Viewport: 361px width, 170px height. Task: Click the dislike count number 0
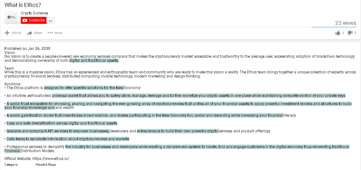355,33
